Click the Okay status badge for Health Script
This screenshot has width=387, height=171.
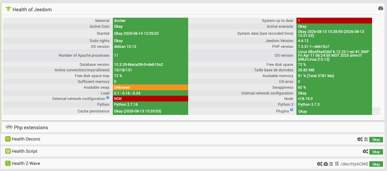pyautogui.click(x=376, y=152)
